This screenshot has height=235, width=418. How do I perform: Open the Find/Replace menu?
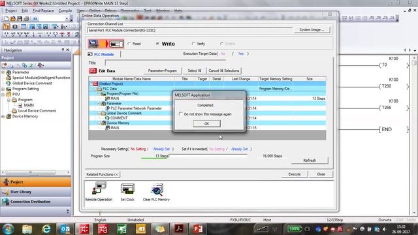[x=43, y=11]
